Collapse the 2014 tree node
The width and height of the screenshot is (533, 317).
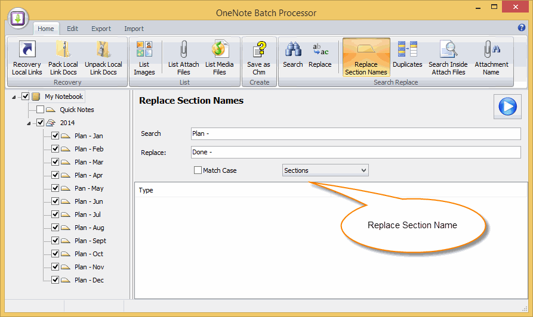(x=29, y=123)
